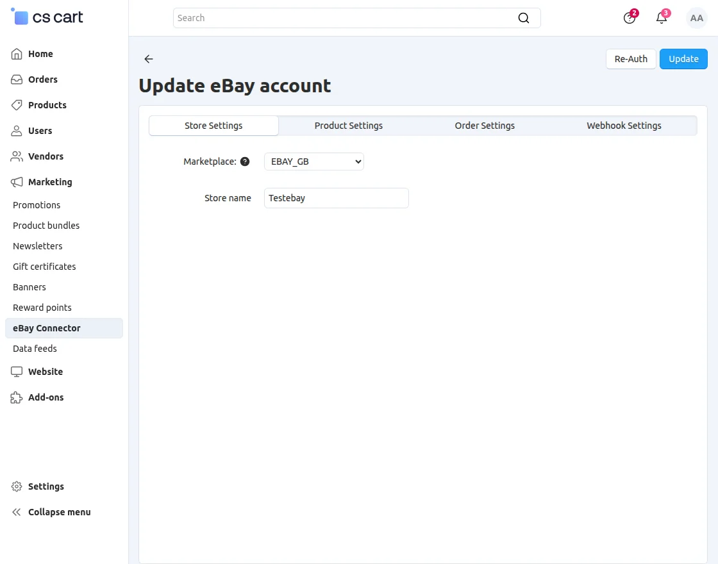Click the Store name field containing Testebay
This screenshot has width=718, height=564.
click(x=337, y=198)
